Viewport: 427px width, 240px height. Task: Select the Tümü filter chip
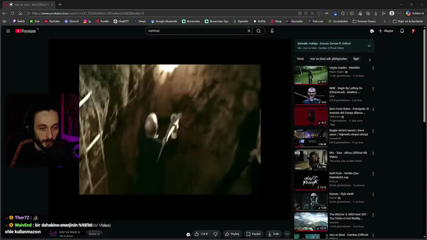coord(300,59)
